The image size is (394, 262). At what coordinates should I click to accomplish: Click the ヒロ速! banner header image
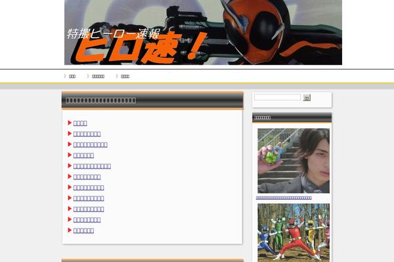203,32
